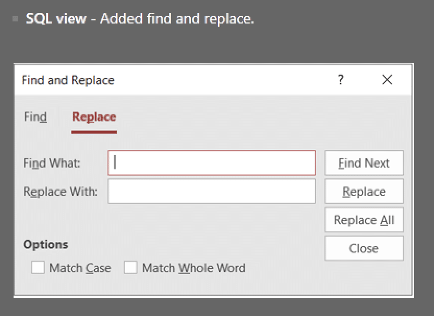Open the dialog help with the ? icon
The image size is (434, 316).
[x=341, y=80]
